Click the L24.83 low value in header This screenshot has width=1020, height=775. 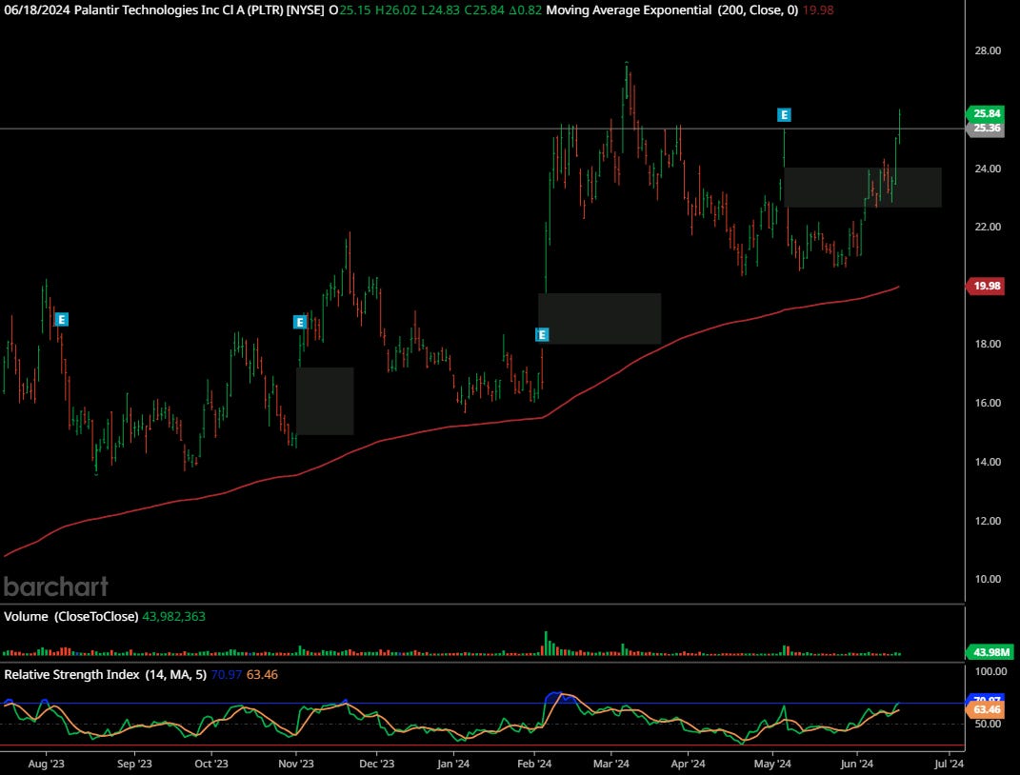(440, 10)
